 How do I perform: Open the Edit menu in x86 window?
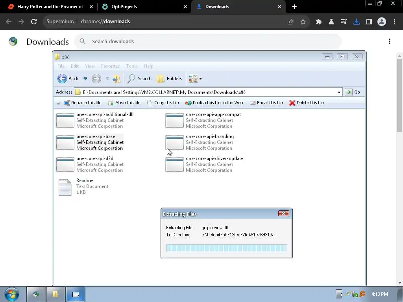(75, 66)
